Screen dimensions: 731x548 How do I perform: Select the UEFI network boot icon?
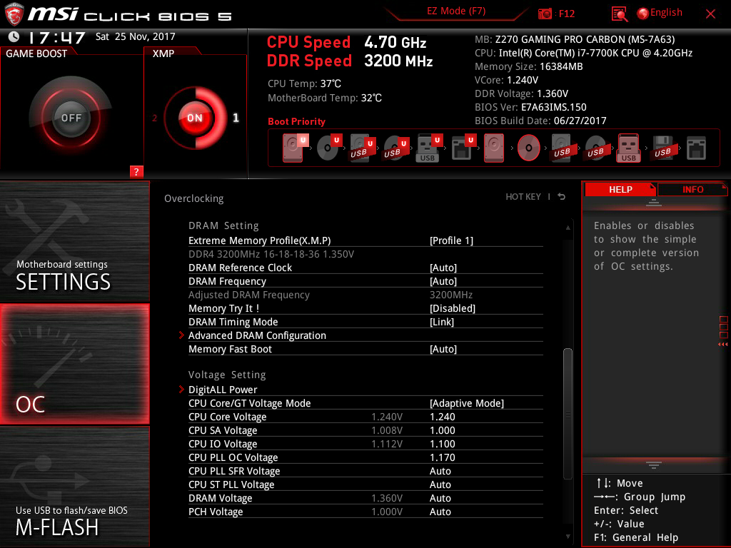click(463, 148)
